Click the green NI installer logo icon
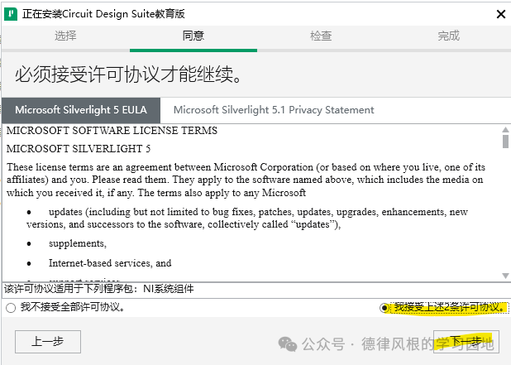 (x=11, y=14)
